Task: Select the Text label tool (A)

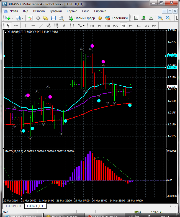Action: click(x=64, y=25)
